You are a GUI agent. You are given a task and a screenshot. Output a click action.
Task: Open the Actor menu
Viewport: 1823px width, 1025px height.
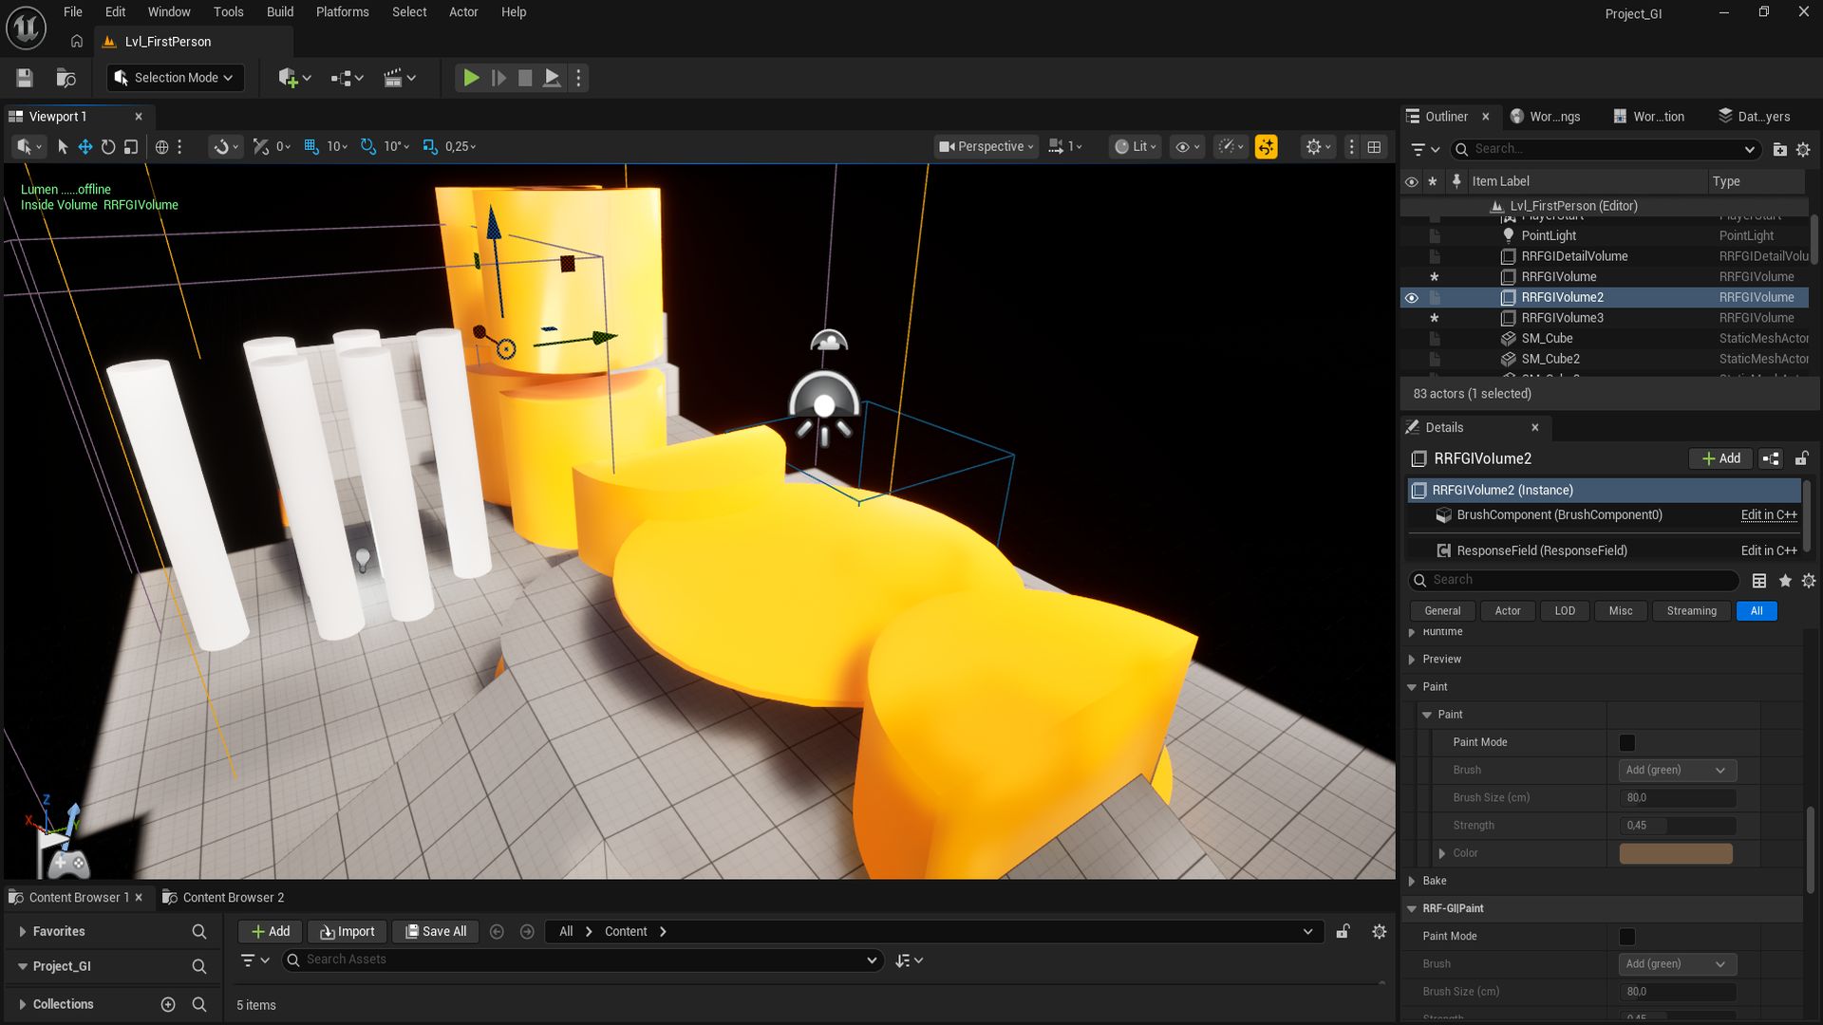pyautogui.click(x=463, y=11)
